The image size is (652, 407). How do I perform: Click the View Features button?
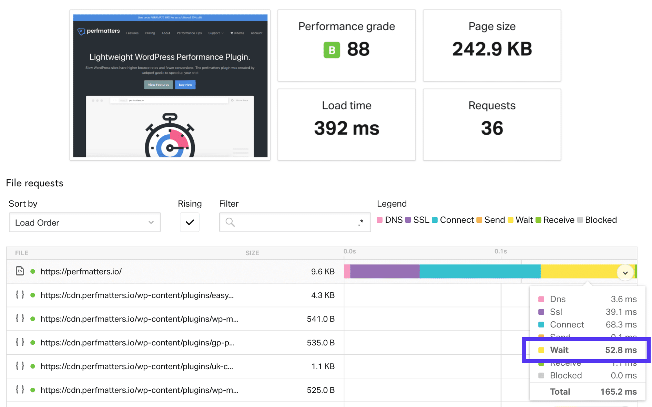coord(158,84)
